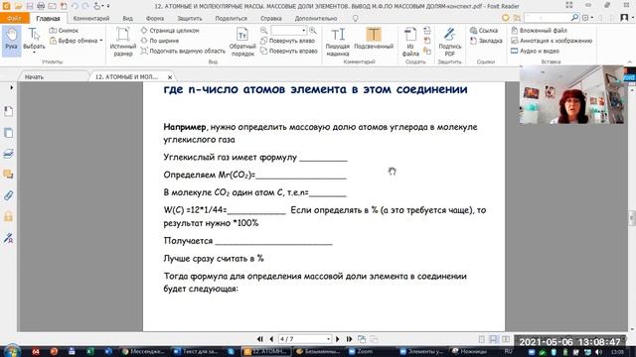636x357 pixels.
Task: Open the Файл menu
Action: point(14,18)
